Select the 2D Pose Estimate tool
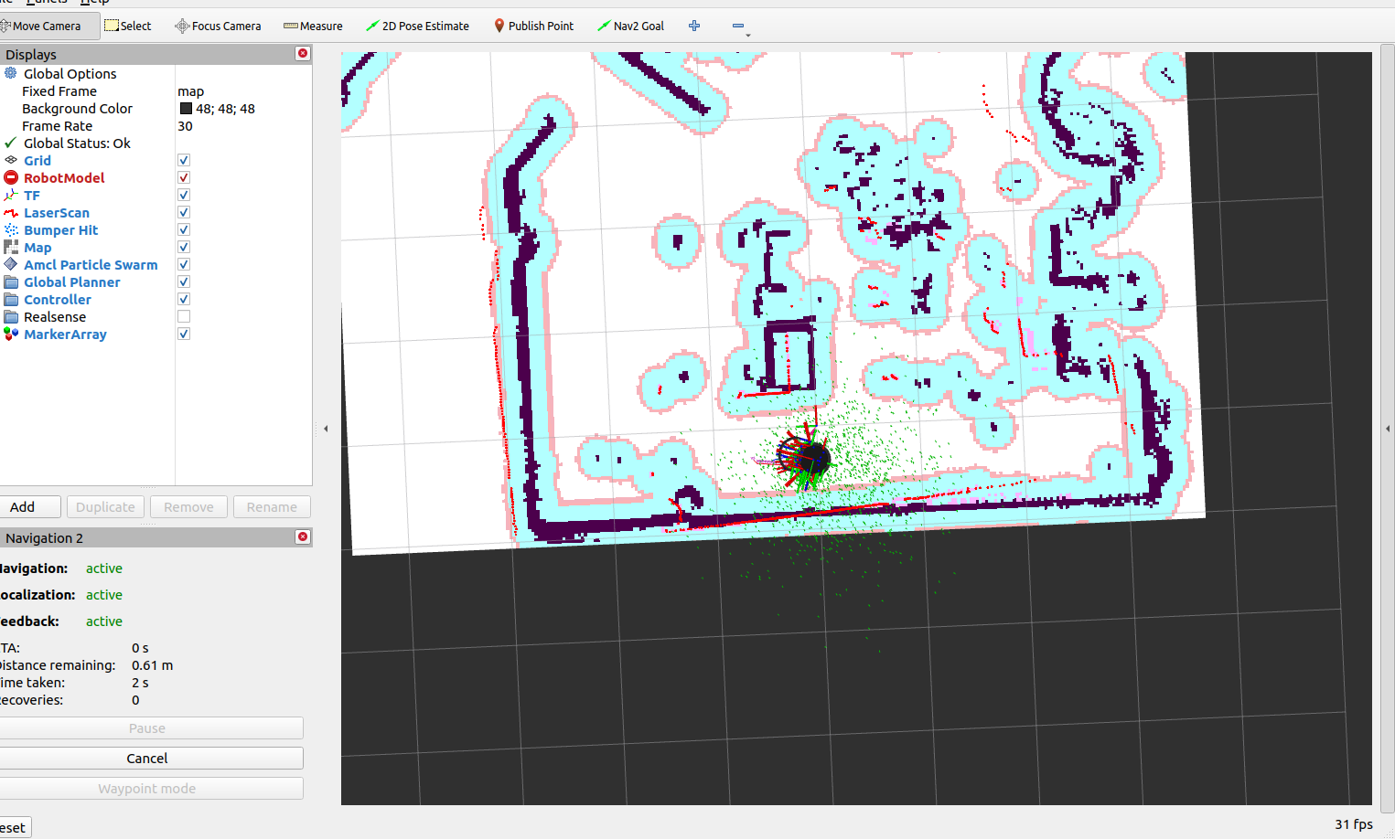Viewport: 1395px width, 839px height. pos(417,26)
